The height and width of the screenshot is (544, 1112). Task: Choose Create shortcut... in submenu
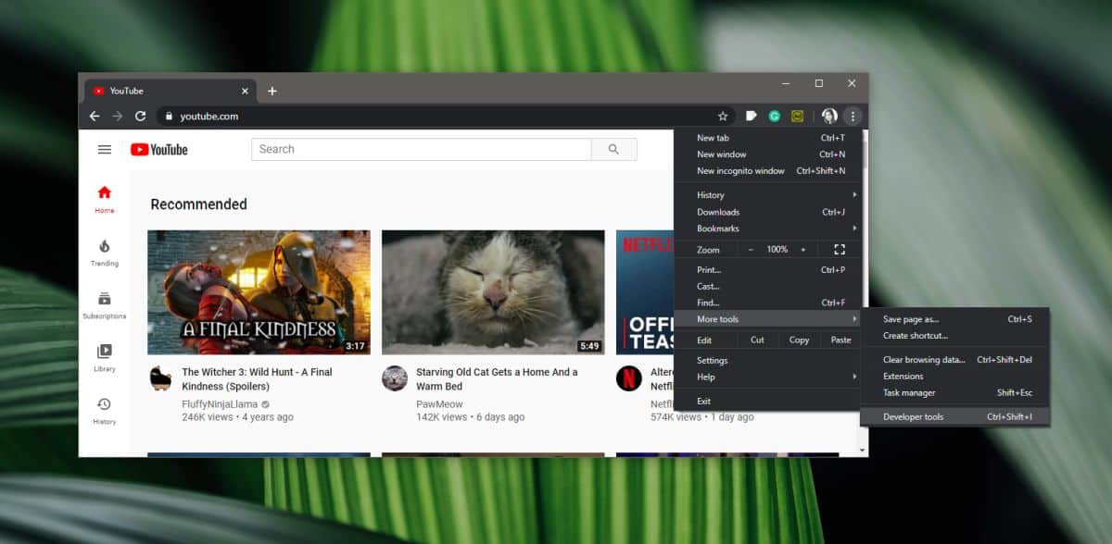[x=955, y=336]
